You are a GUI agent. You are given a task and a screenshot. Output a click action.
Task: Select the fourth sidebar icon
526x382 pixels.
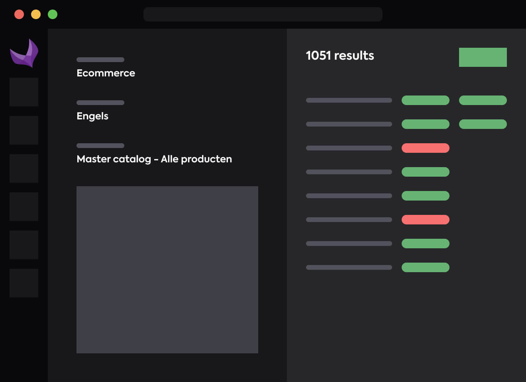[x=24, y=207]
